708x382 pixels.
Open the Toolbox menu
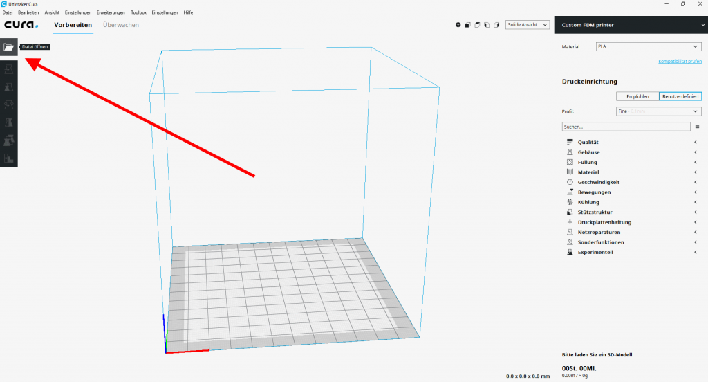coord(138,12)
